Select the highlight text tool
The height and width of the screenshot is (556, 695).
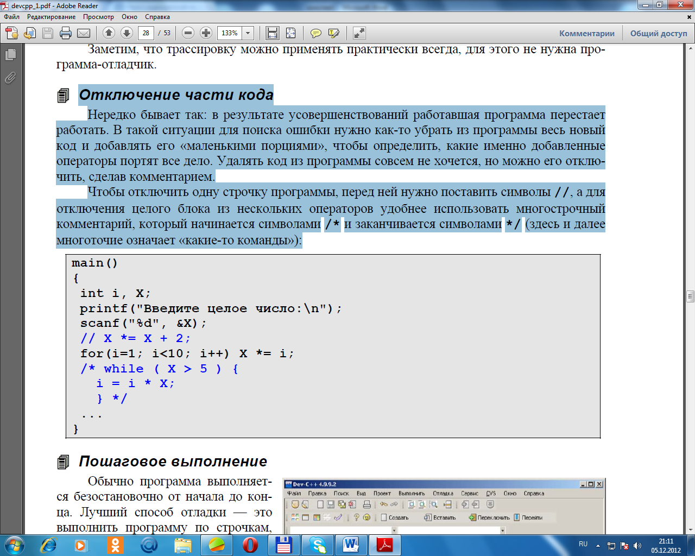tap(334, 33)
